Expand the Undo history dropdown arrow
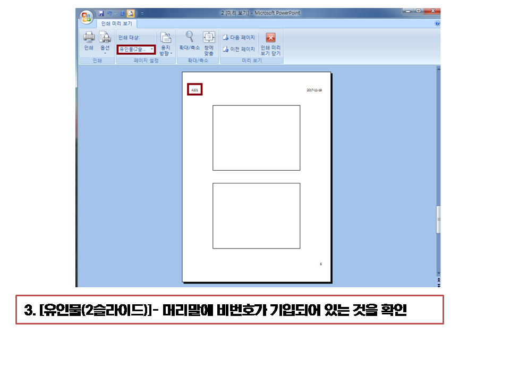This screenshot has width=510, height=383. coord(115,12)
